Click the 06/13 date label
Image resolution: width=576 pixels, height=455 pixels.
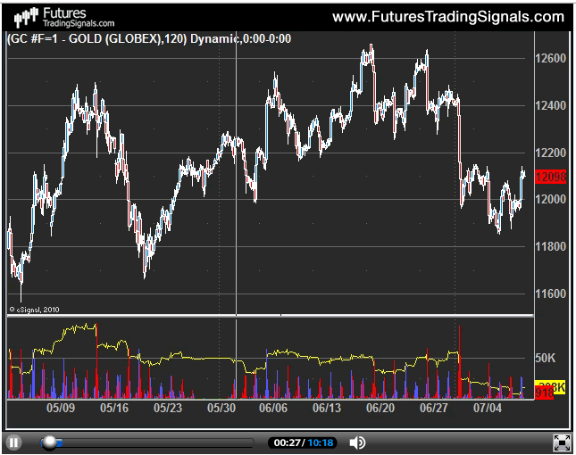[x=327, y=408]
